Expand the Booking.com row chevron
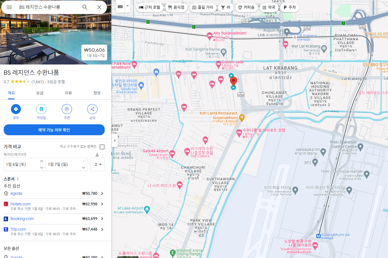Viewport: 388px width, 258px height. (x=102, y=219)
